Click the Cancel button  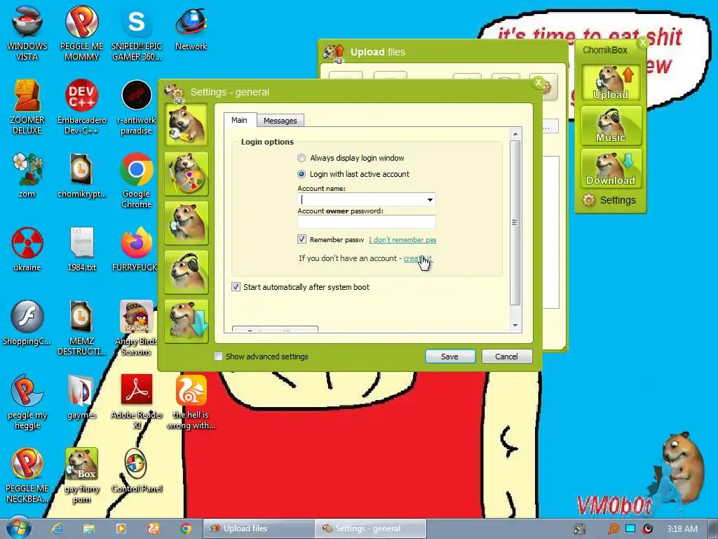tap(507, 356)
